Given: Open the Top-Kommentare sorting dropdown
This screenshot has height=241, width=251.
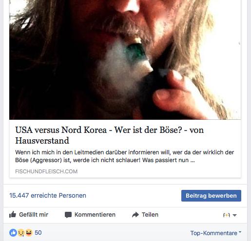Looking at the screenshot, I should 215,233.
